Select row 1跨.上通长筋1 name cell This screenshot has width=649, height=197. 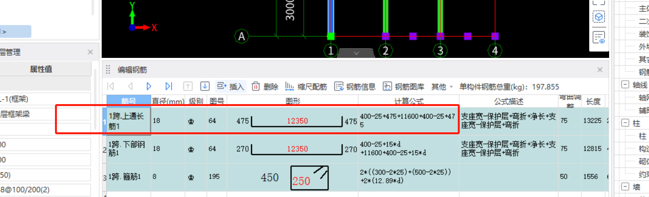point(128,121)
